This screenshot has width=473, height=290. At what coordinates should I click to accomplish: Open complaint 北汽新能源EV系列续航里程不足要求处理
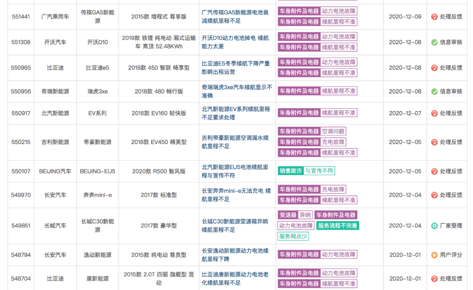click(236, 113)
